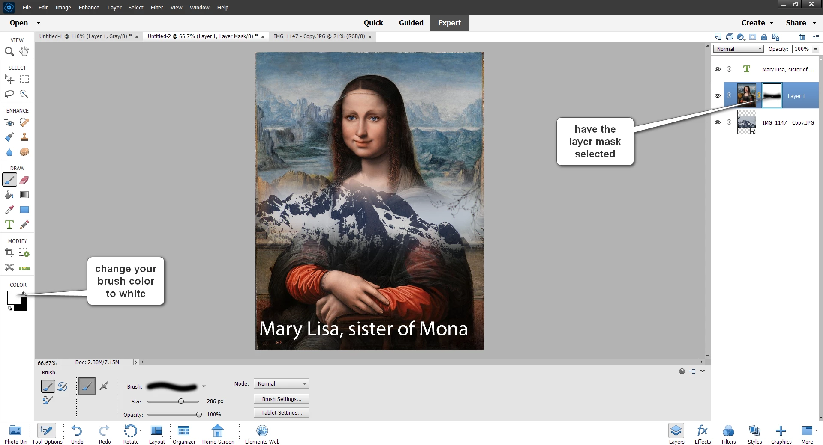Image resolution: width=823 pixels, height=445 pixels.
Task: Open the Layer menu
Action: tap(114, 7)
